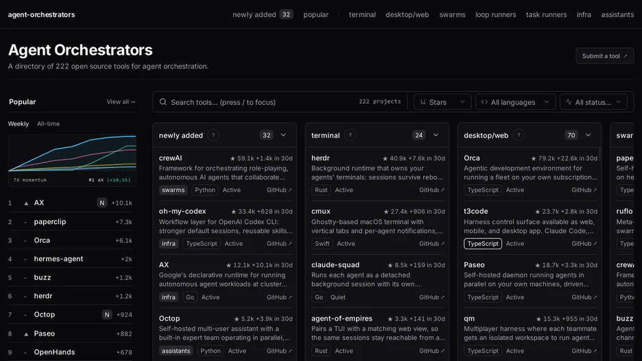This screenshot has height=361, width=642.
Task: Open the qm card title
Action: pos(469,319)
